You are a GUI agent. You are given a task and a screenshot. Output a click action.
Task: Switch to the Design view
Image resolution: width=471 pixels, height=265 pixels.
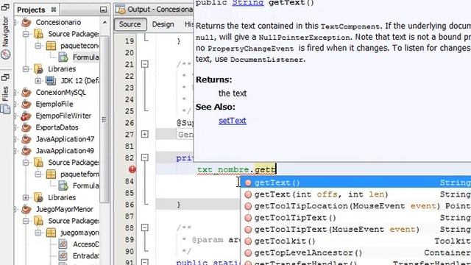(163, 24)
